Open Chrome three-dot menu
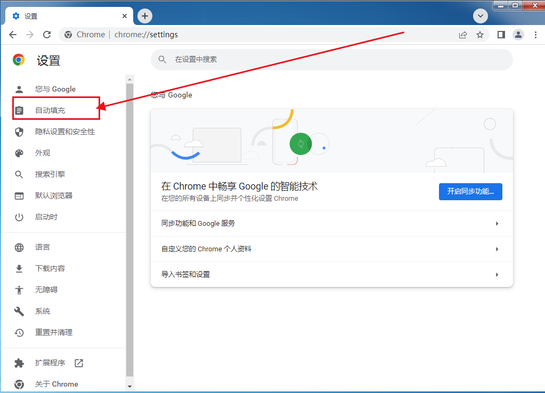Image resolution: width=545 pixels, height=393 pixels. [x=535, y=35]
